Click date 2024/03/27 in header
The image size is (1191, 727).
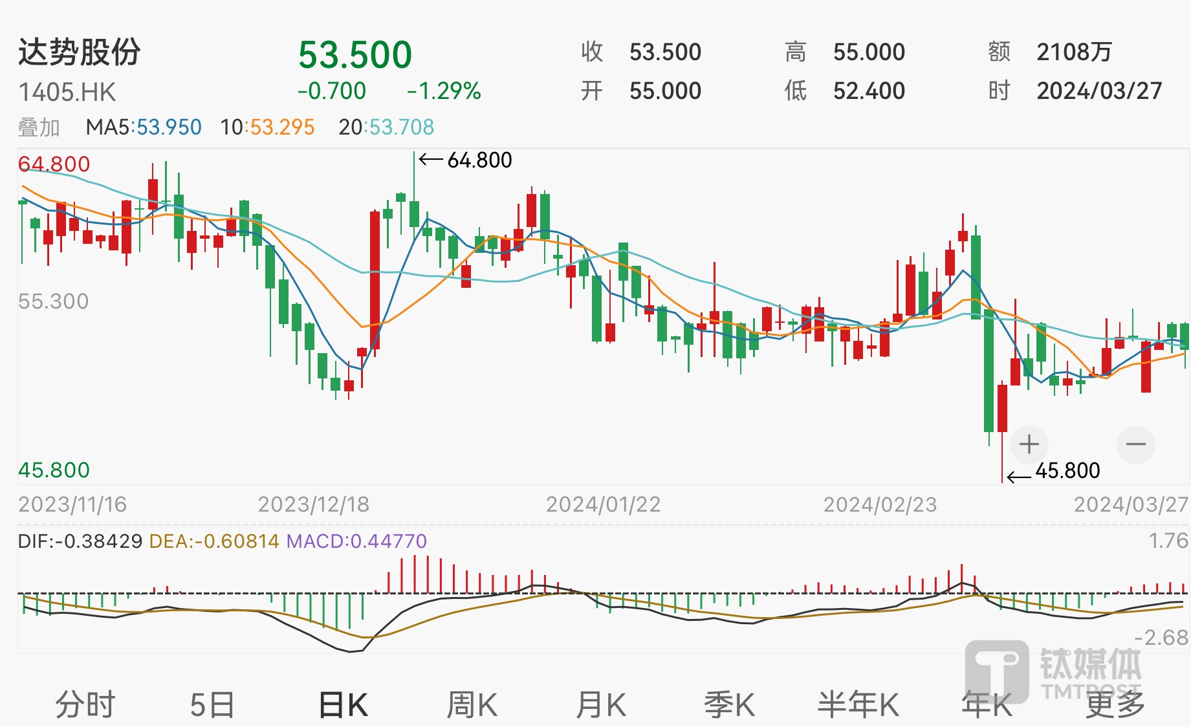1099,91
